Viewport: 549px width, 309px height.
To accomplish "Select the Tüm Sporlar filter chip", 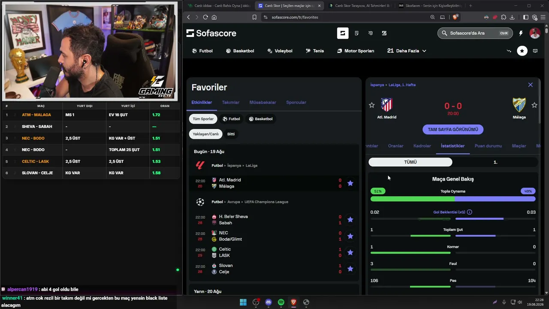I will click(x=203, y=119).
